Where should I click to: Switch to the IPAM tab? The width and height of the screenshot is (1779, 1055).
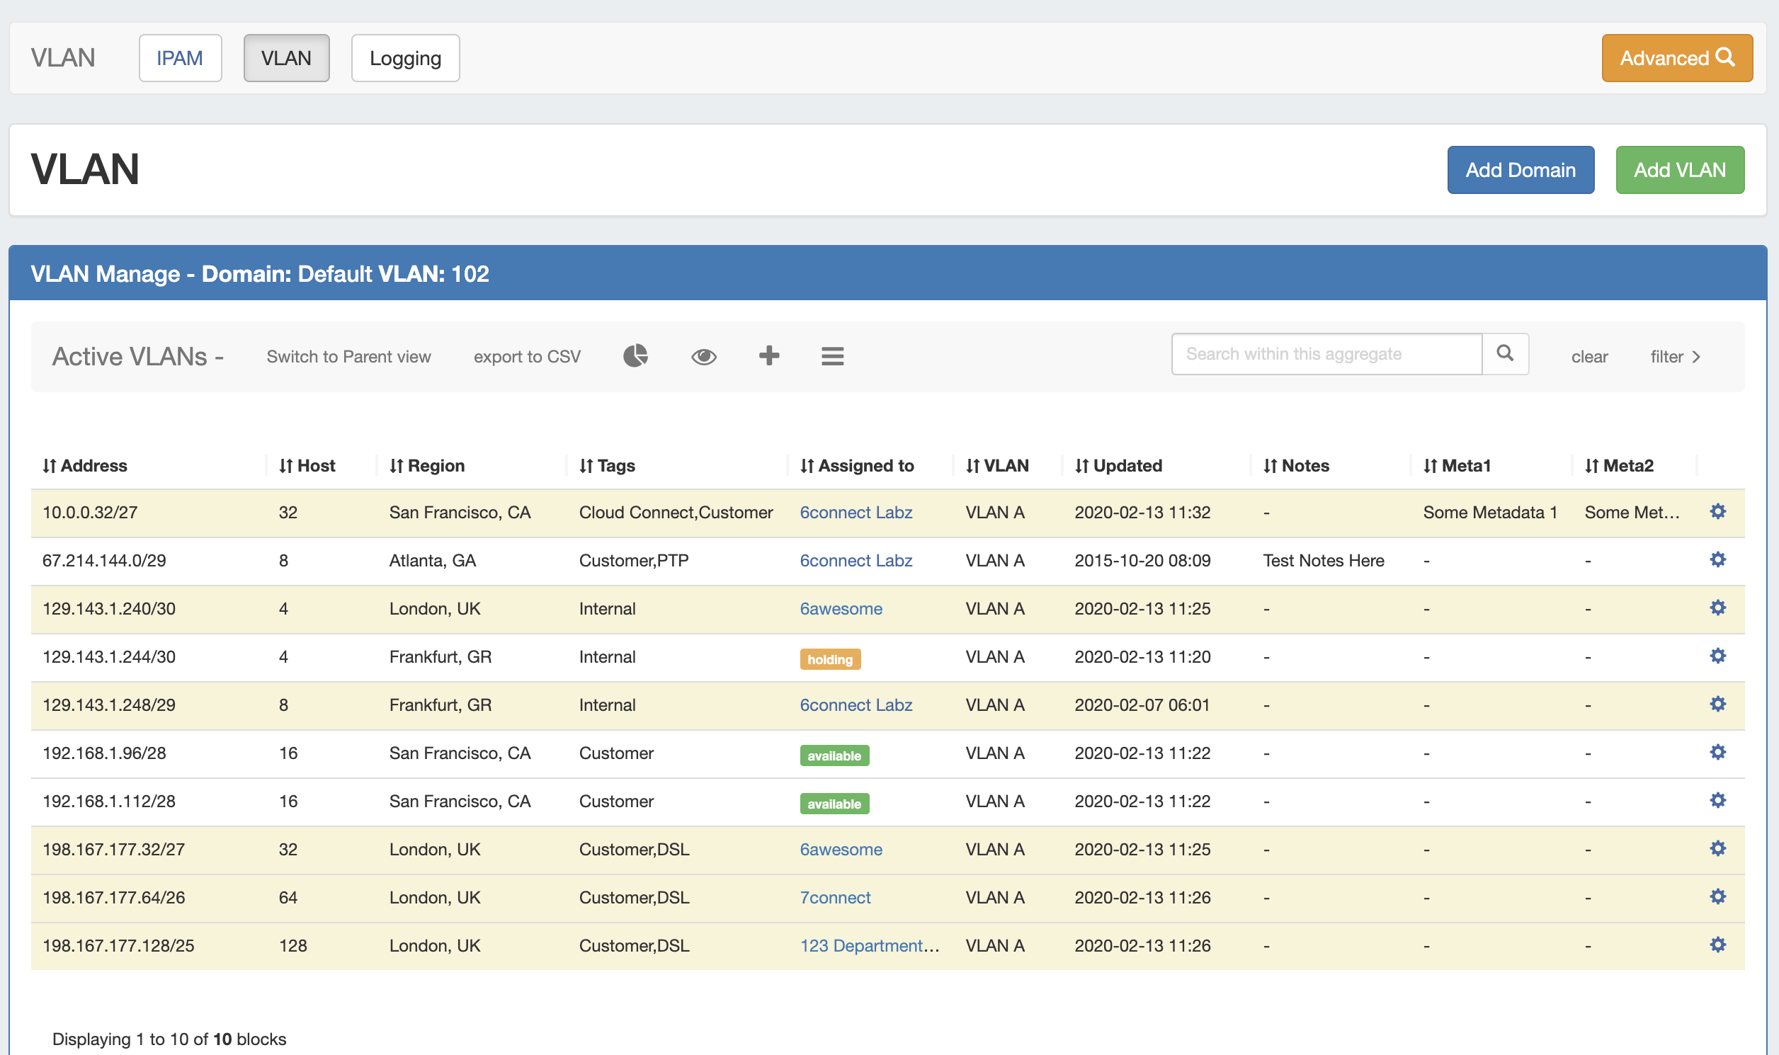coord(180,57)
